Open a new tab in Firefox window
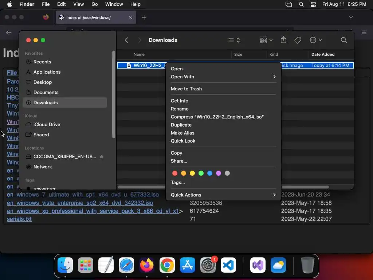Image resolution: width=373 pixels, height=280 pixels. tap(144, 17)
